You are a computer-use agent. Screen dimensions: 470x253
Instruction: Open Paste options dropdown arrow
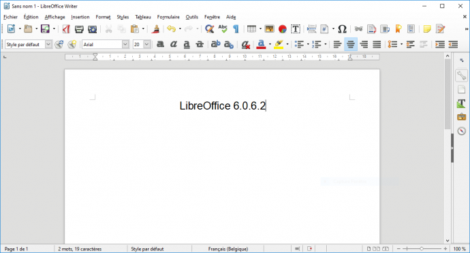click(143, 29)
